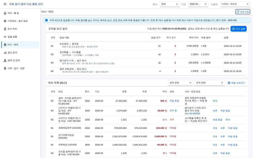The width and height of the screenshot is (253, 158).
Task: Open the 상태 전체 filter dropdown
Action: click(180, 83)
